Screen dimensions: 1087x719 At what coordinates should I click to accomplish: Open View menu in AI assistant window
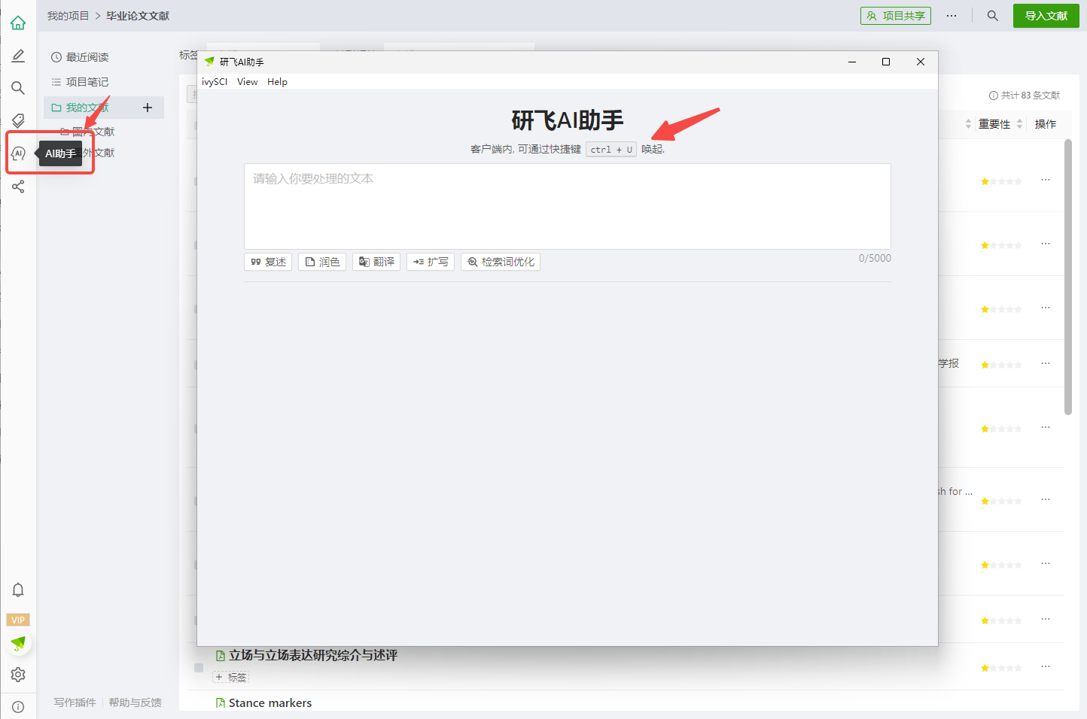(247, 82)
